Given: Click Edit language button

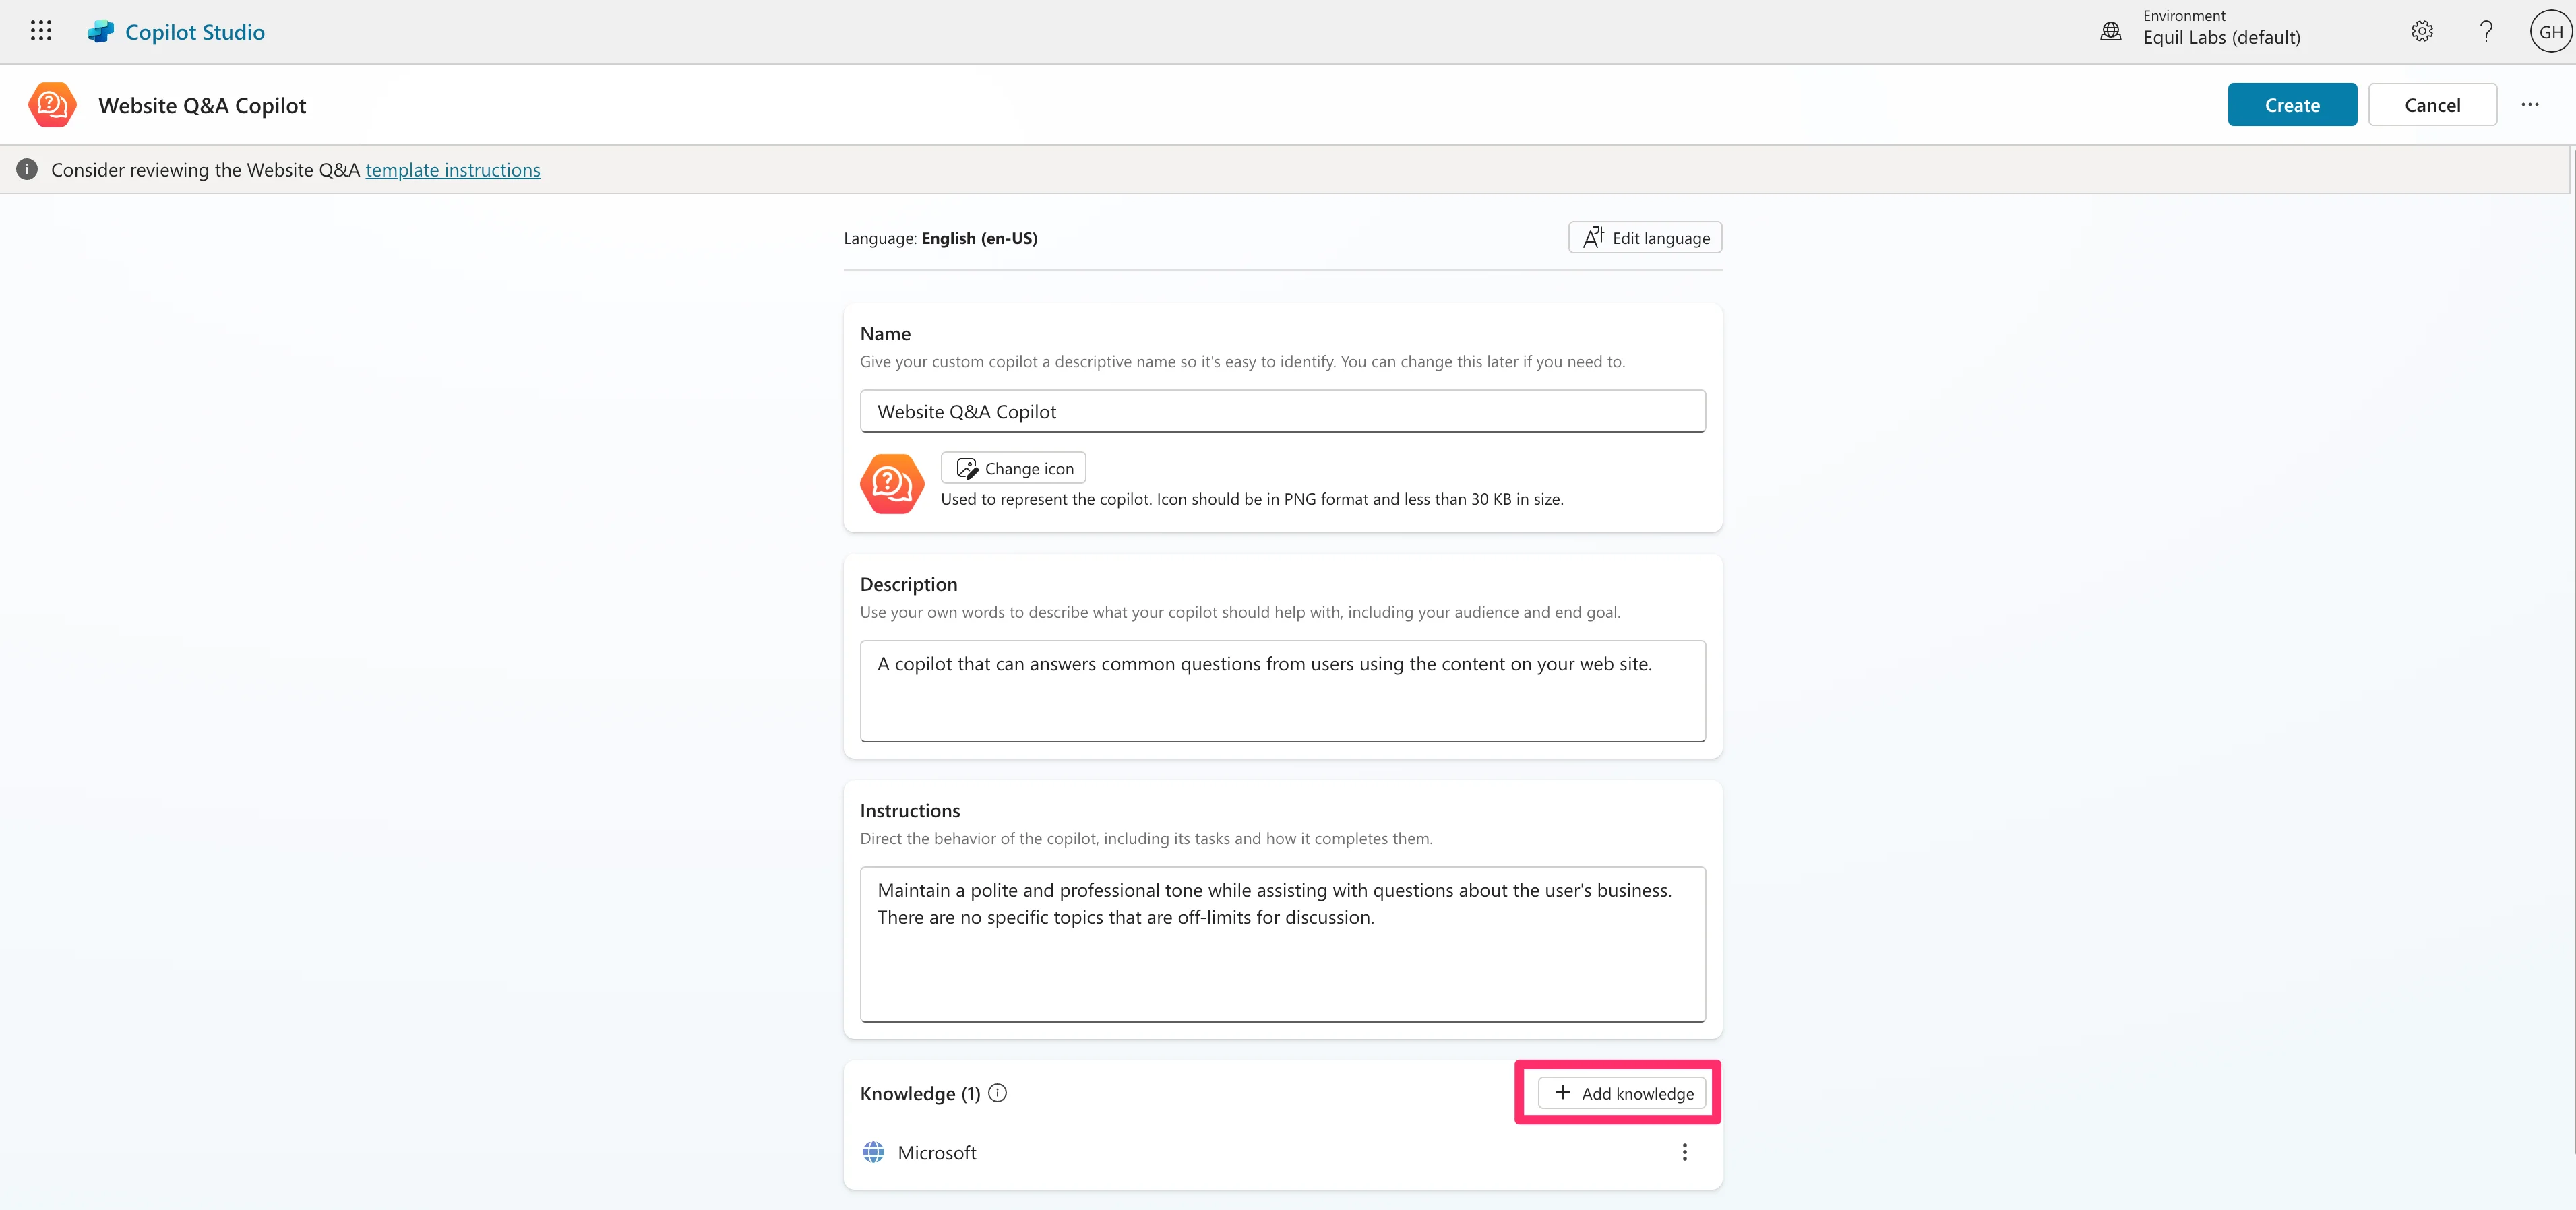Looking at the screenshot, I should tap(1645, 238).
